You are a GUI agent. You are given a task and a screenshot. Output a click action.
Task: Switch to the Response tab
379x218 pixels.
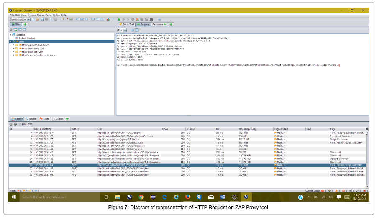point(159,24)
